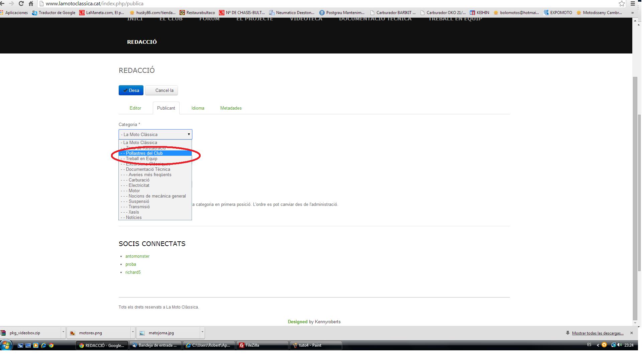Click the Desa save button
Image resolution: width=642 pixels, height=361 pixels.
coord(131,90)
